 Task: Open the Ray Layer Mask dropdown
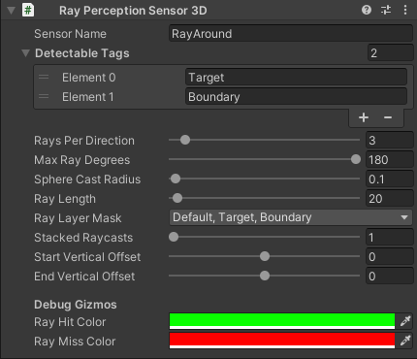coord(291,217)
